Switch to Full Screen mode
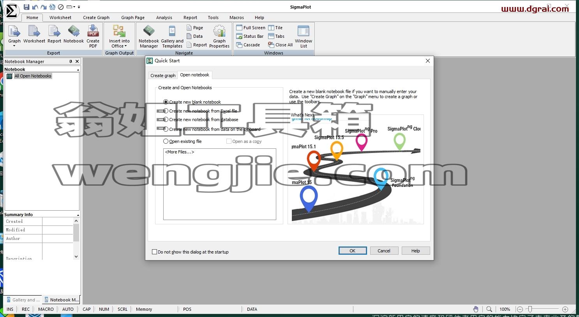 [251, 28]
